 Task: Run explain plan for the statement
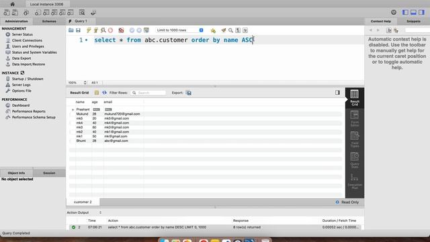tap(103, 30)
